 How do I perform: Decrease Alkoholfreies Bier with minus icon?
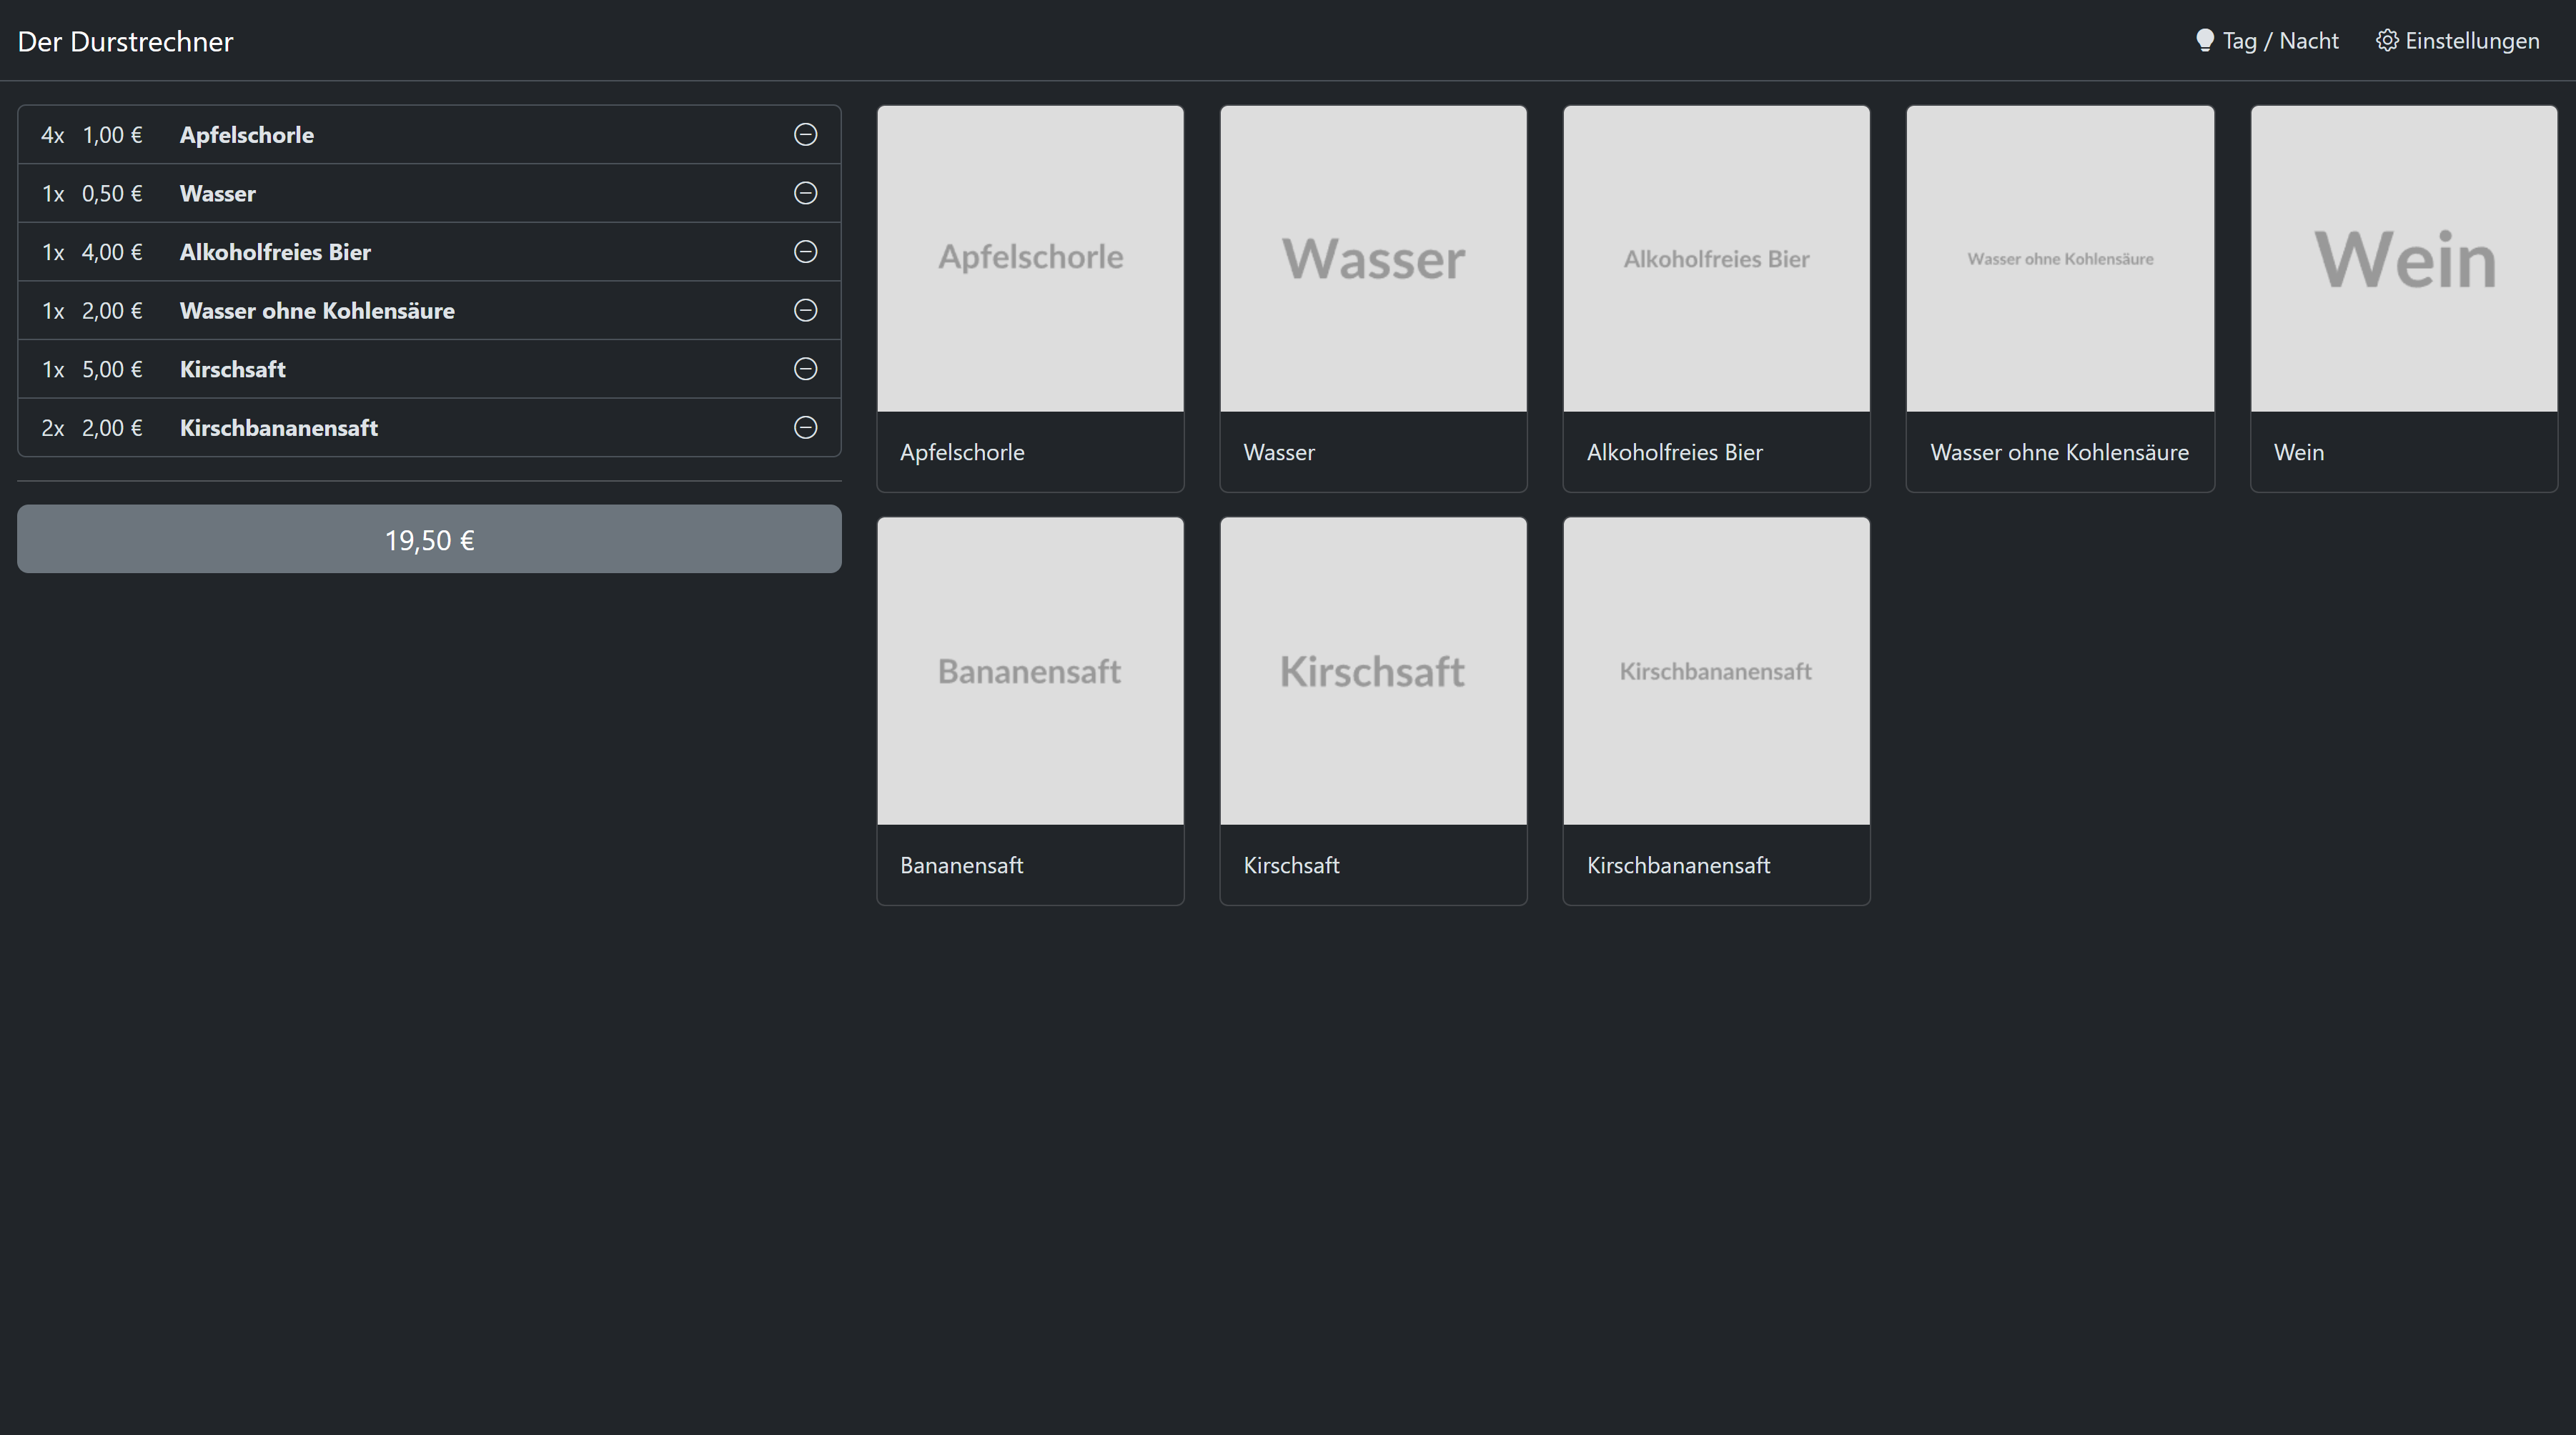[805, 252]
